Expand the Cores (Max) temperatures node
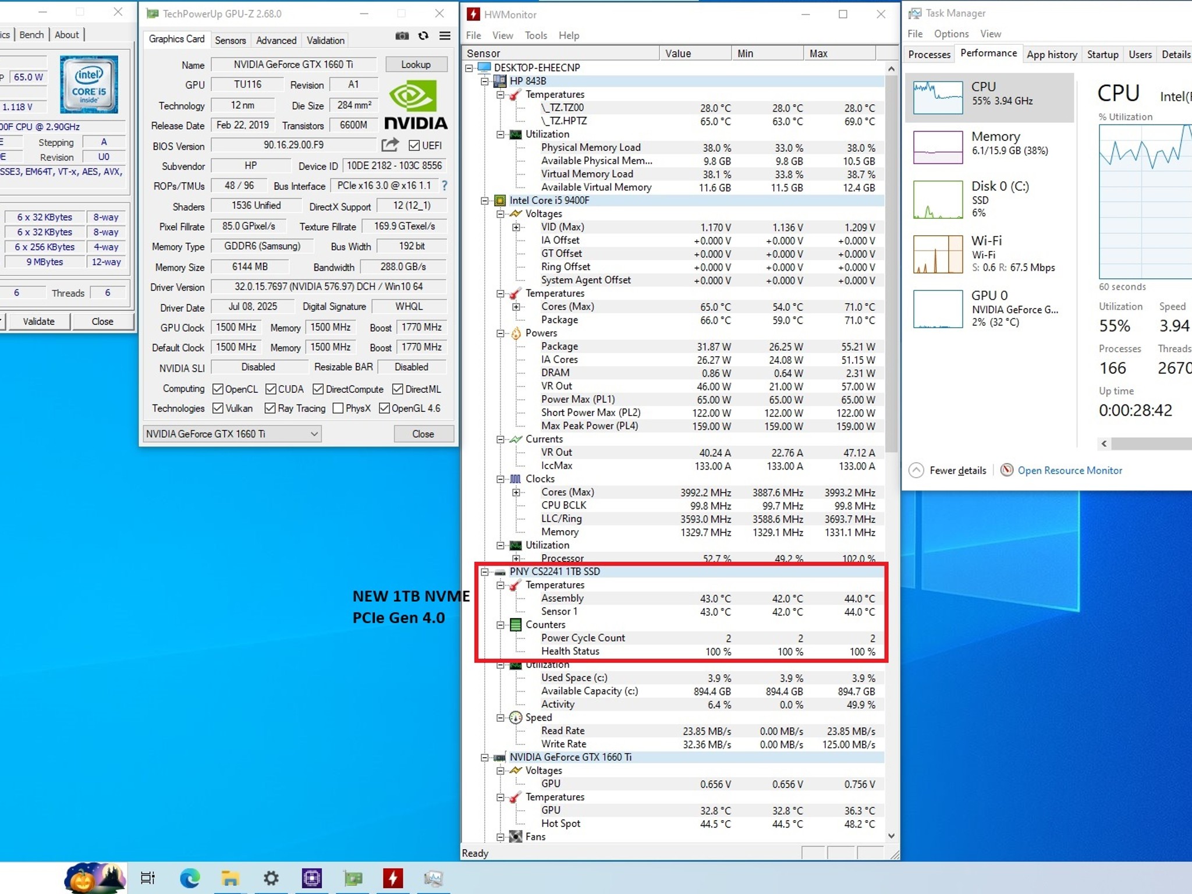This screenshot has width=1192, height=894. click(516, 307)
